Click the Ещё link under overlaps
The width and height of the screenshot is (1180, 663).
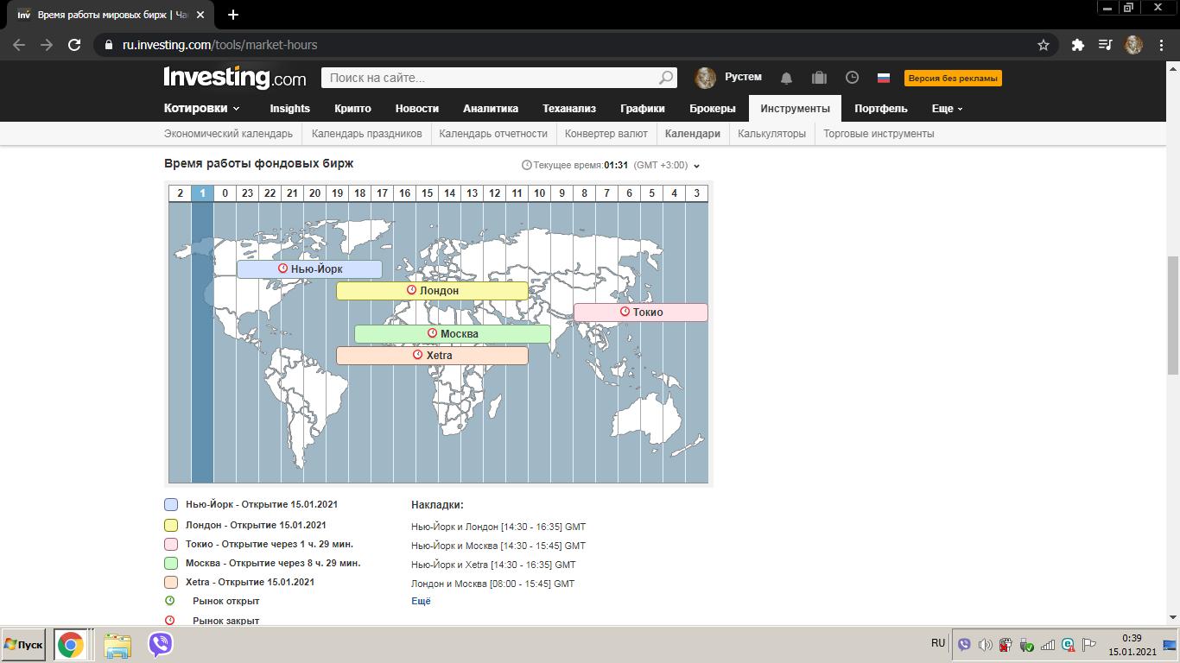coord(421,601)
